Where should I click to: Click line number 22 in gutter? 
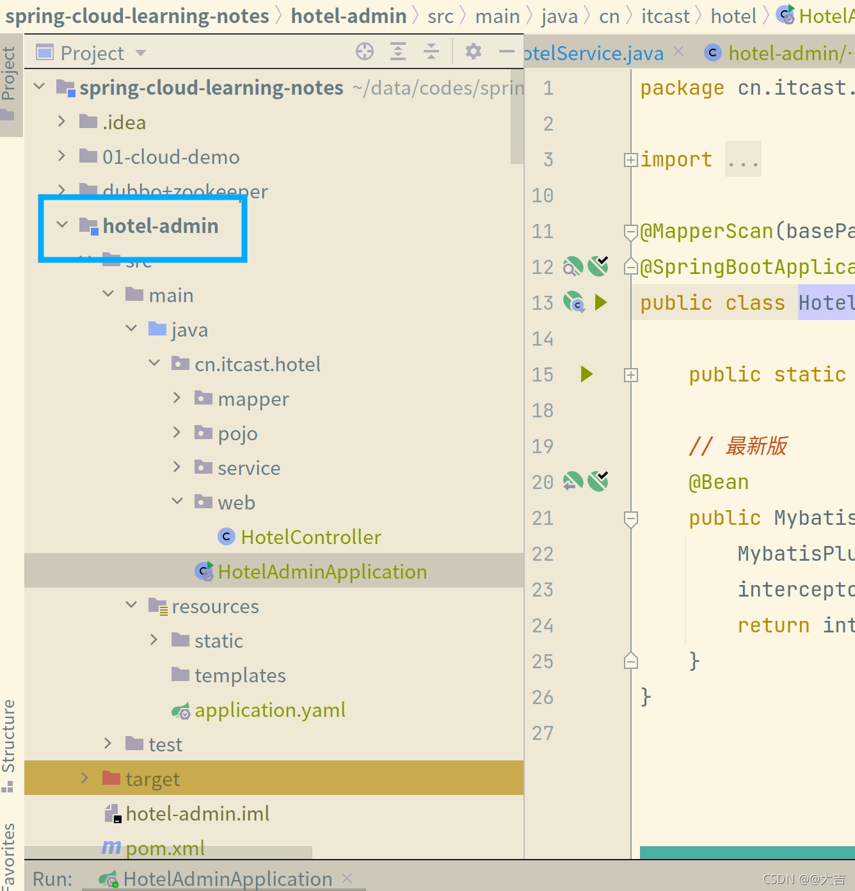pyautogui.click(x=543, y=554)
